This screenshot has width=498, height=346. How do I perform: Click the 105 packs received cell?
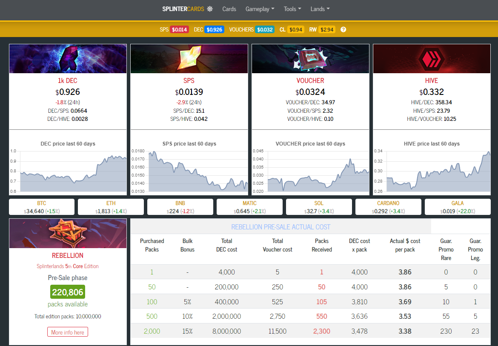tap(322, 302)
